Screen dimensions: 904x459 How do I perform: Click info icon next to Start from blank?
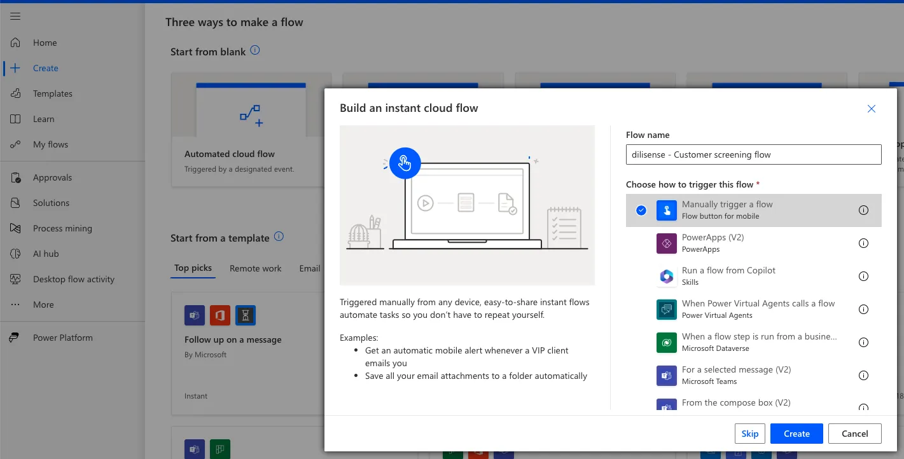click(255, 50)
